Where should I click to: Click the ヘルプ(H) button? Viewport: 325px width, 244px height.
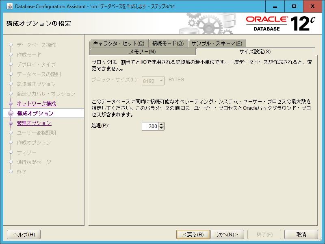(x=24, y=235)
